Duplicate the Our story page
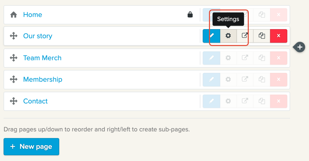Viewport: 309px width, 161px height. click(x=262, y=36)
